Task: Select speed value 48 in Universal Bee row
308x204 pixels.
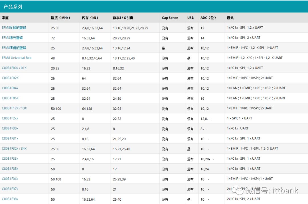Action: pos(53,58)
